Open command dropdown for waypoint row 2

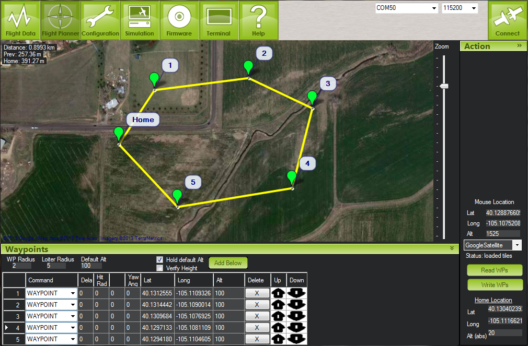pyautogui.click(x=73, y=305)
